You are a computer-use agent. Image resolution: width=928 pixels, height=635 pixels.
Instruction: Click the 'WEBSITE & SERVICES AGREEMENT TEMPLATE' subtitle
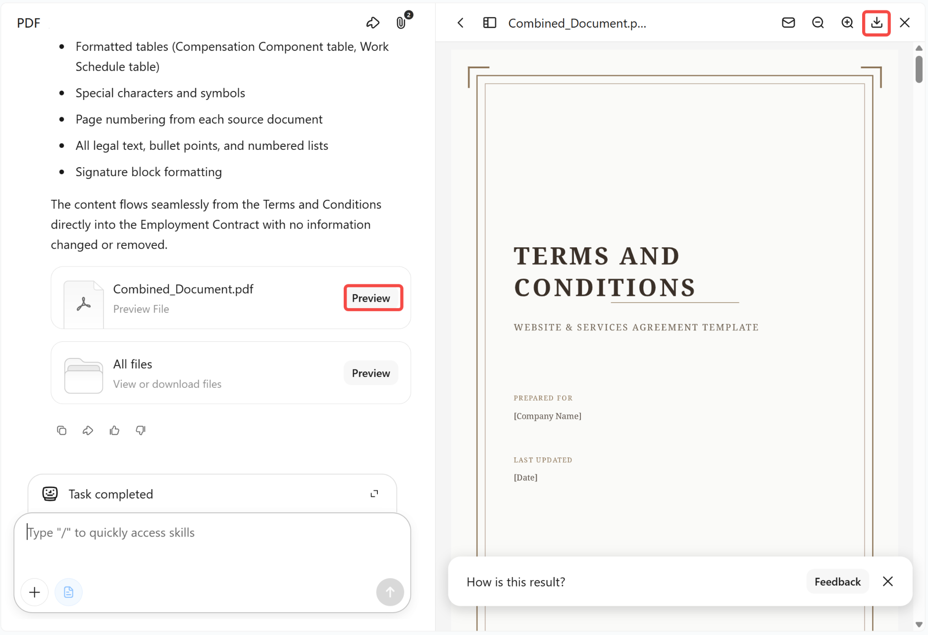pos(636,327)
